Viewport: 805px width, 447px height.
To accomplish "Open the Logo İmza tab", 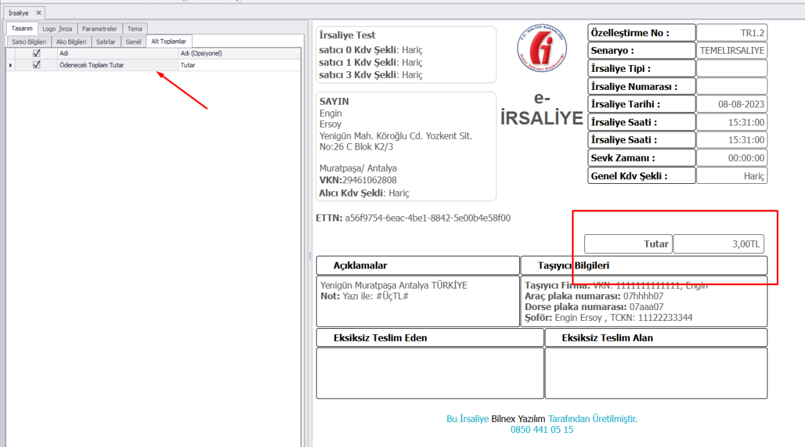I will pos(57,29).
